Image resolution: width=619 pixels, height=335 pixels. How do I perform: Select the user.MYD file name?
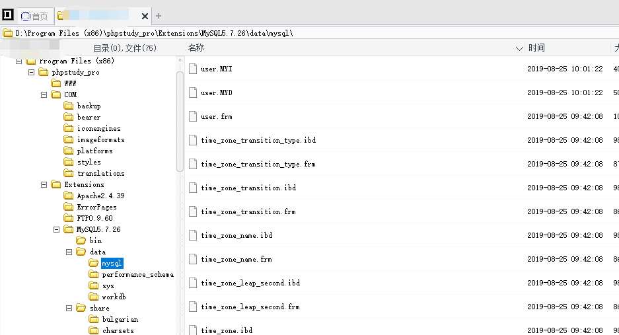(x=216, y=93)
